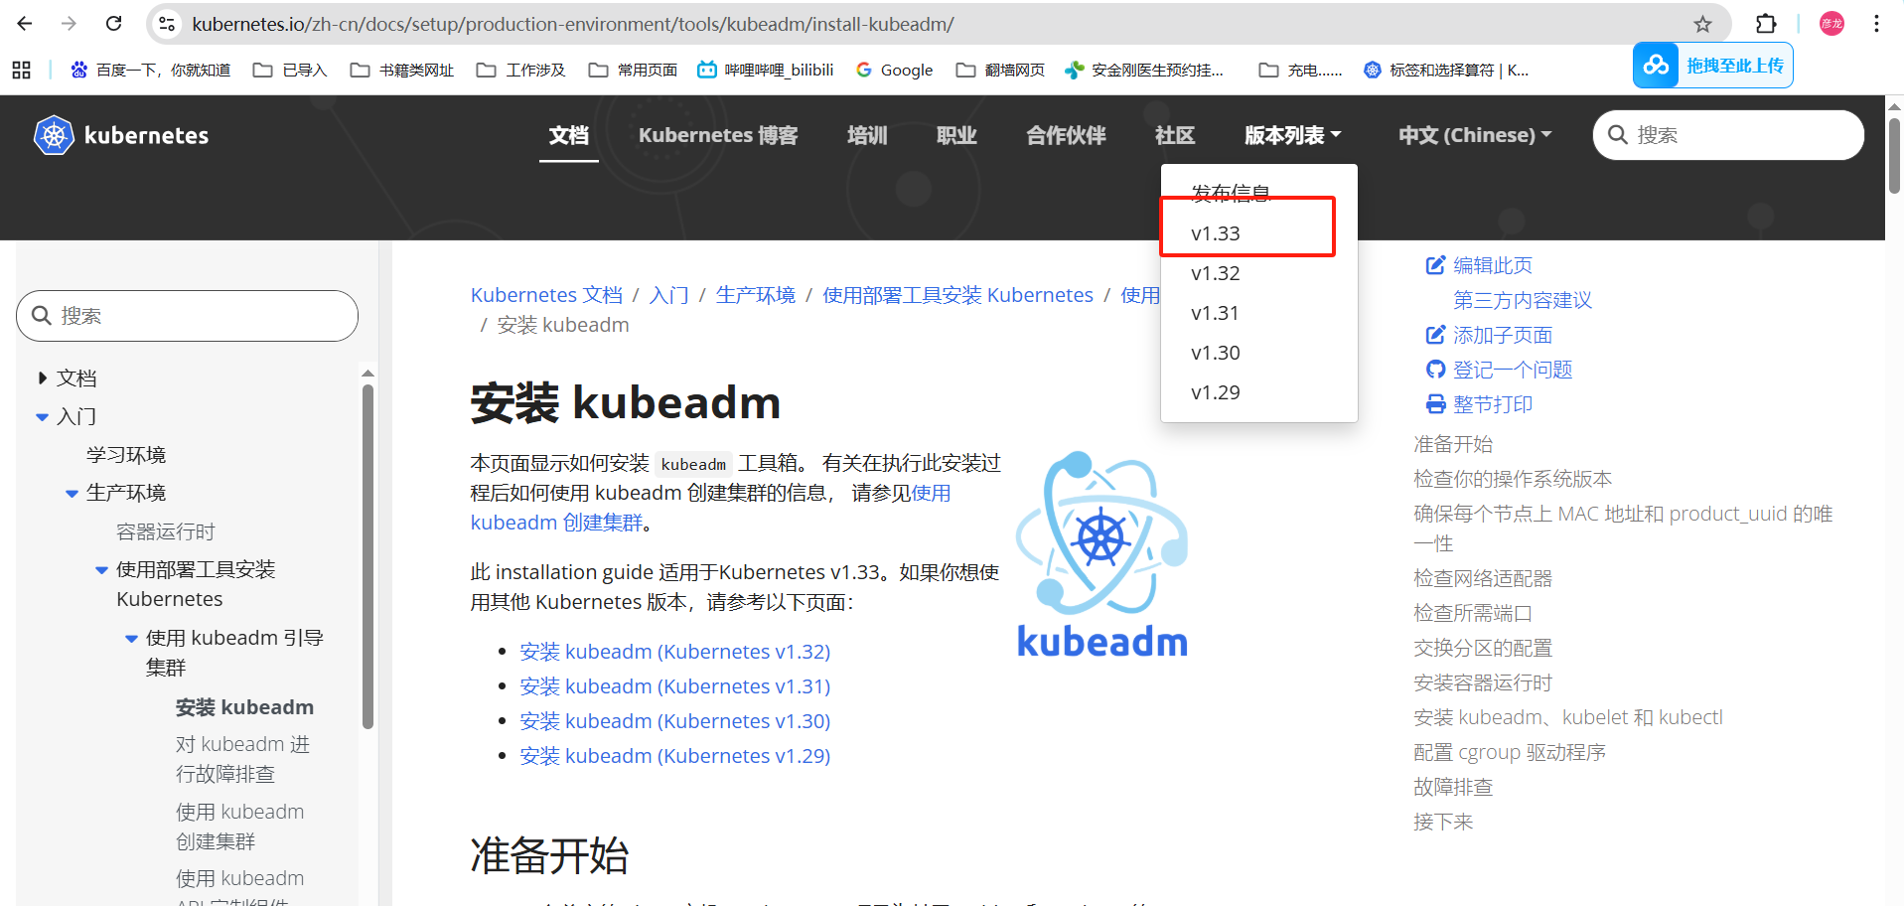1904x906 pixels.
Task: Open 对 kubeadm 进行故障排查 sidebar item
Action: click(x=242, y=759)
